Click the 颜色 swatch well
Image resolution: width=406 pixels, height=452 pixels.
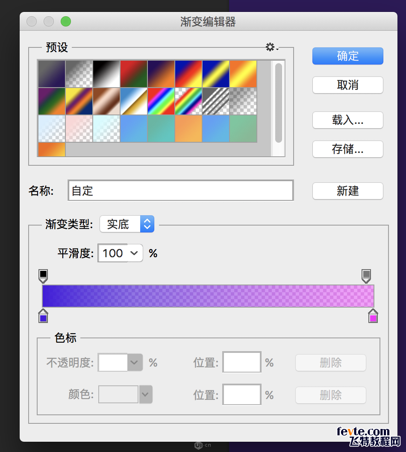pyautogui.click(x=118, y=394)
